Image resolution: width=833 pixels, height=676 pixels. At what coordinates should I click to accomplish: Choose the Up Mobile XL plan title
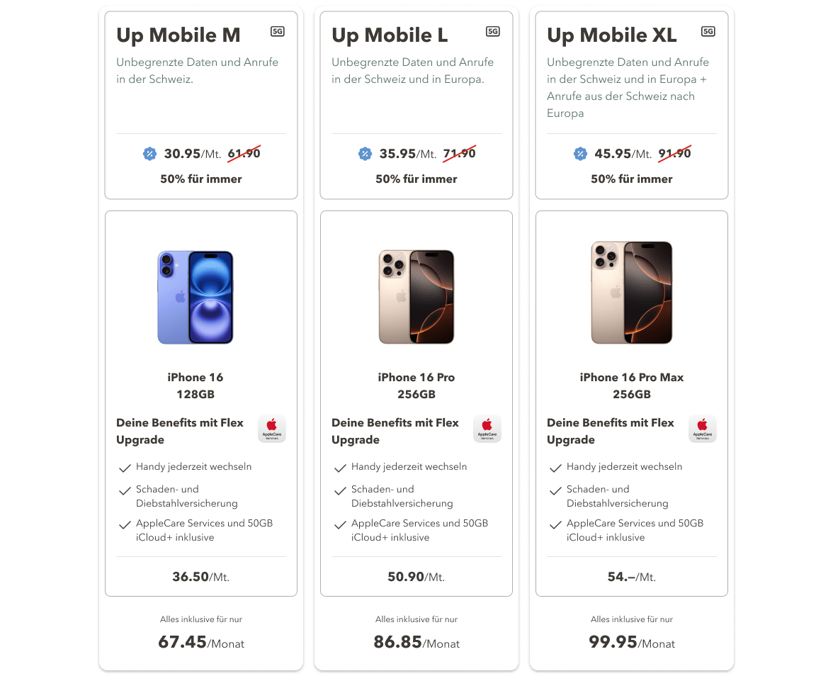(612, 35)
